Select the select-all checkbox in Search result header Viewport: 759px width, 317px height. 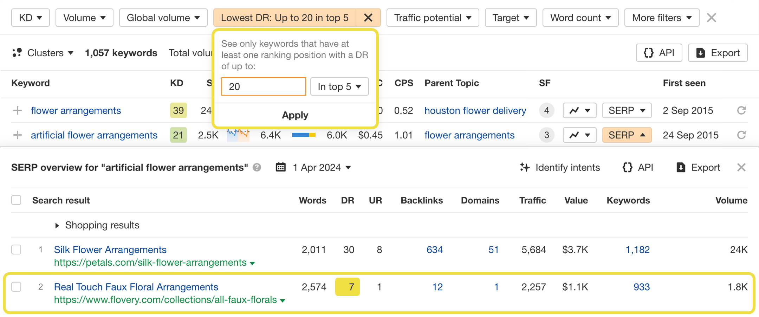click(x=16, y=200)
